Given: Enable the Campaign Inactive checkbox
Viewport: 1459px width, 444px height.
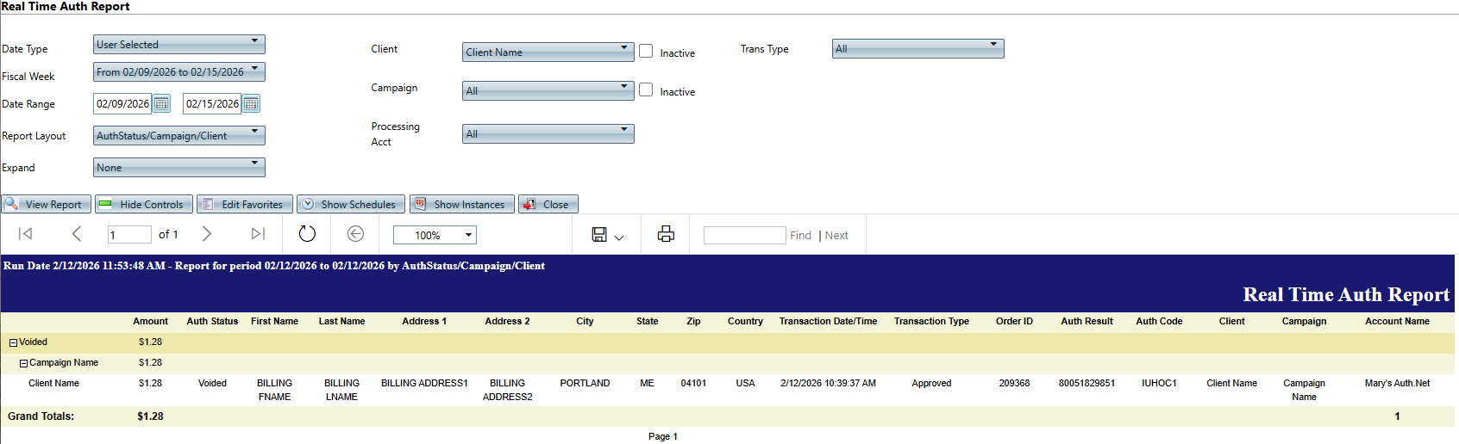Looking at the screenshot, I should coord(646,89).
